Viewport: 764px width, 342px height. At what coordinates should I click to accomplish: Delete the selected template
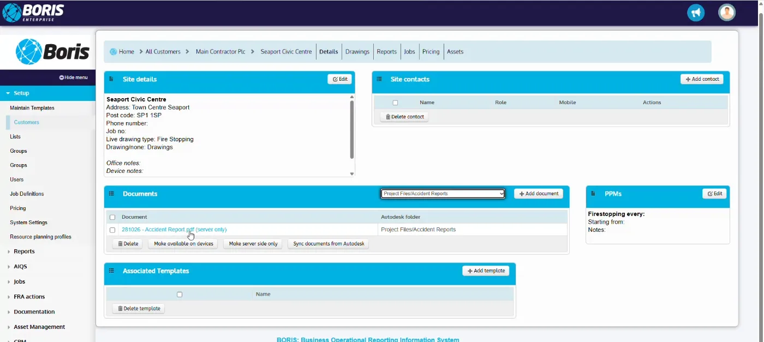(139, 308)
